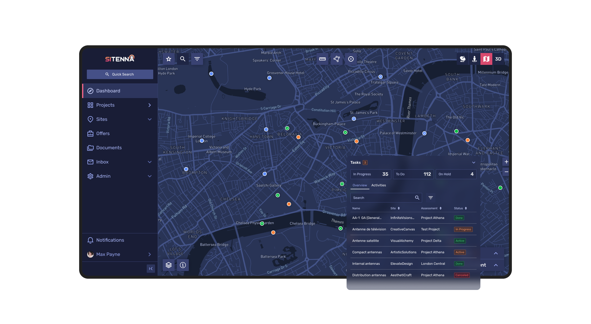This screenshot has width=591, height=324.
Task: Enable Street View pegman mode
Action: point(474,59)
